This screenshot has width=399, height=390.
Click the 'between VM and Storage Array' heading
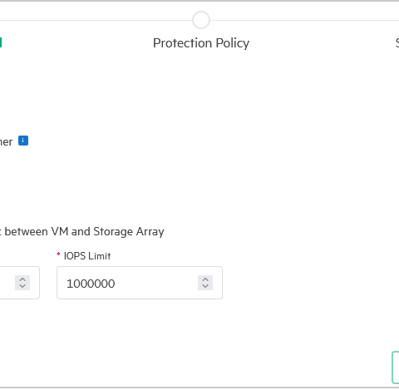(x=82, y=232)
